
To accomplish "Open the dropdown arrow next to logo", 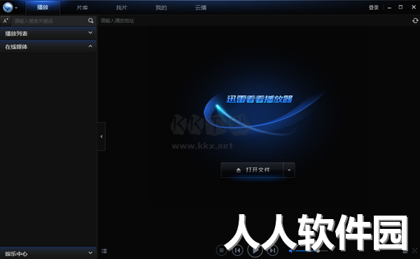I will tap(16, 8).
